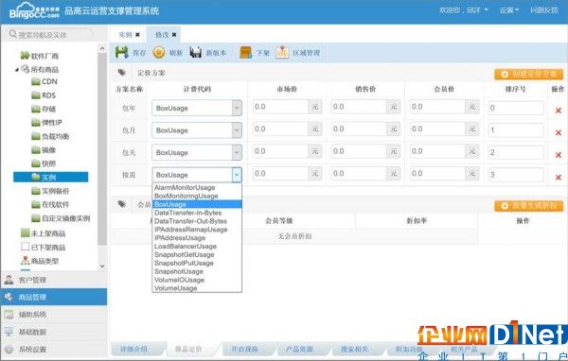The height and width of the screenshot is (361, 568).
Task: Switch to the 实例 top tab
Action: 126,35
